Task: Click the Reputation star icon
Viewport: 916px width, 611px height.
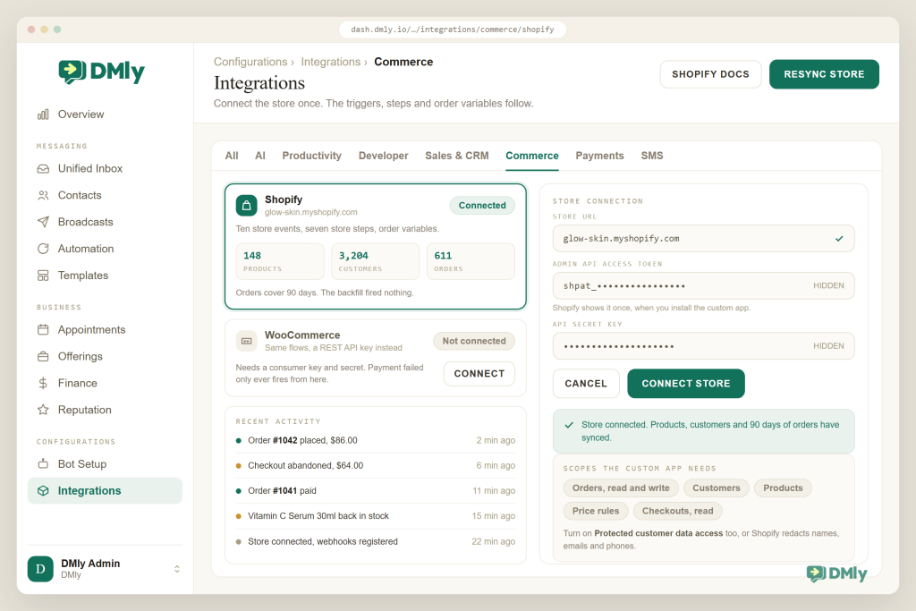Action: click(43, 410)
